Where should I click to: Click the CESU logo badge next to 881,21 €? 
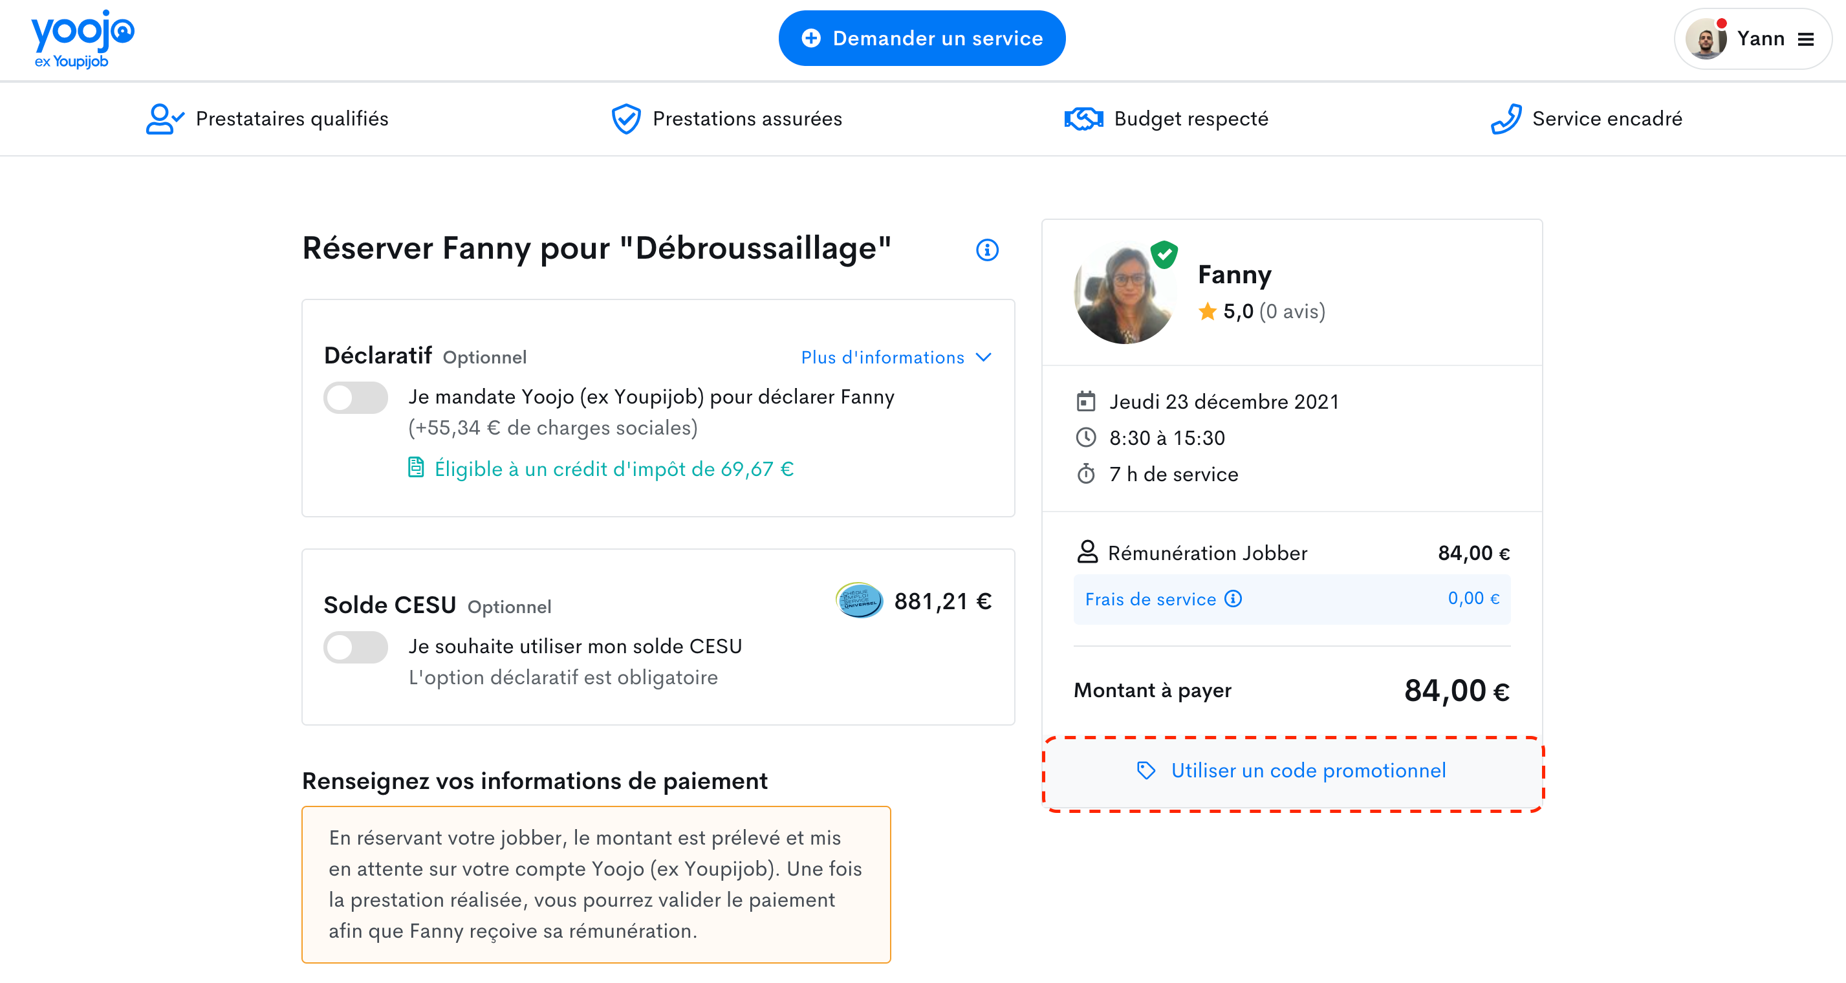(x=859, y=601)
